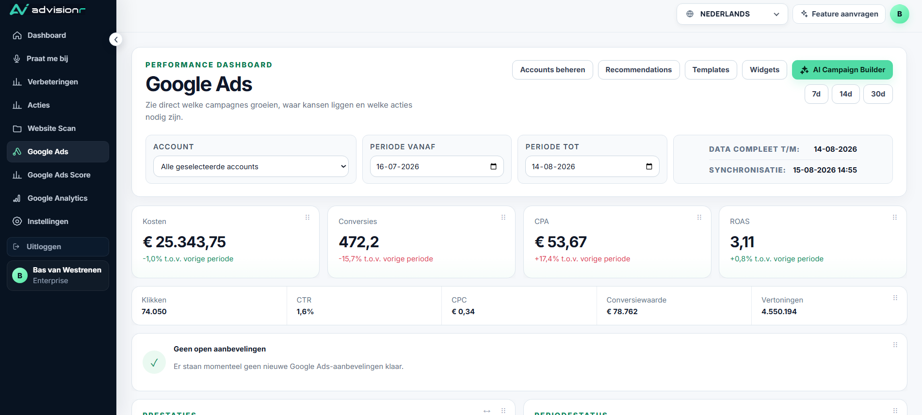Open Website Scan page
This screenshot has height=415, width=922.
(x=58, y=128)
